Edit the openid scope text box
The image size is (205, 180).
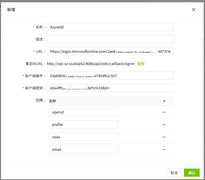click(x=83, y=112)
